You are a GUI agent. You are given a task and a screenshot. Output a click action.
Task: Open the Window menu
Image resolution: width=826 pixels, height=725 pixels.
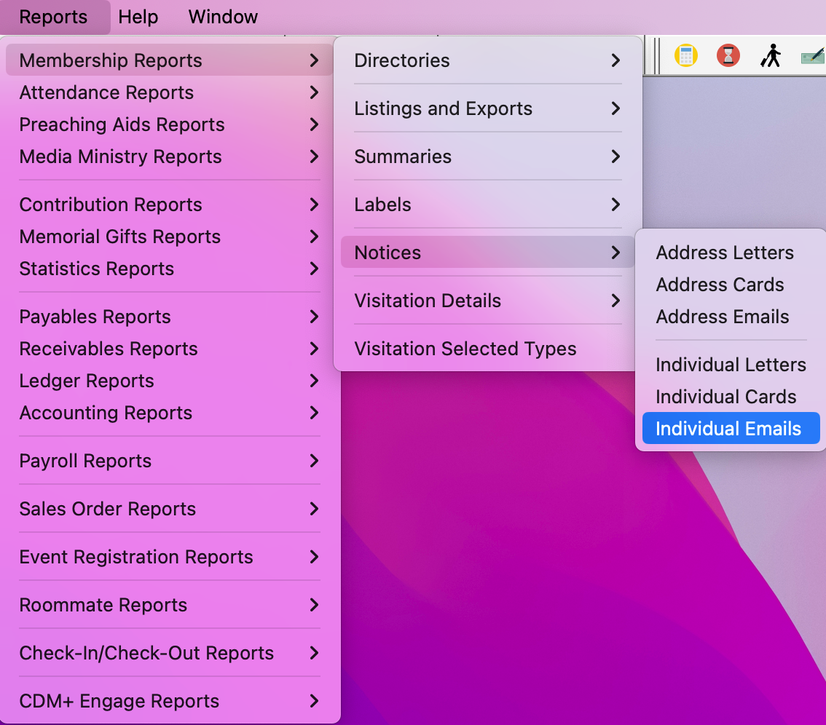click(x=222, y=17)
